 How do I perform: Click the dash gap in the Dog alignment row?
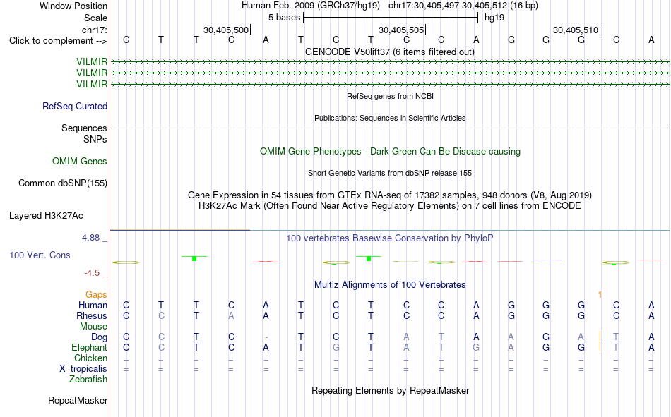tap(266, 337)
